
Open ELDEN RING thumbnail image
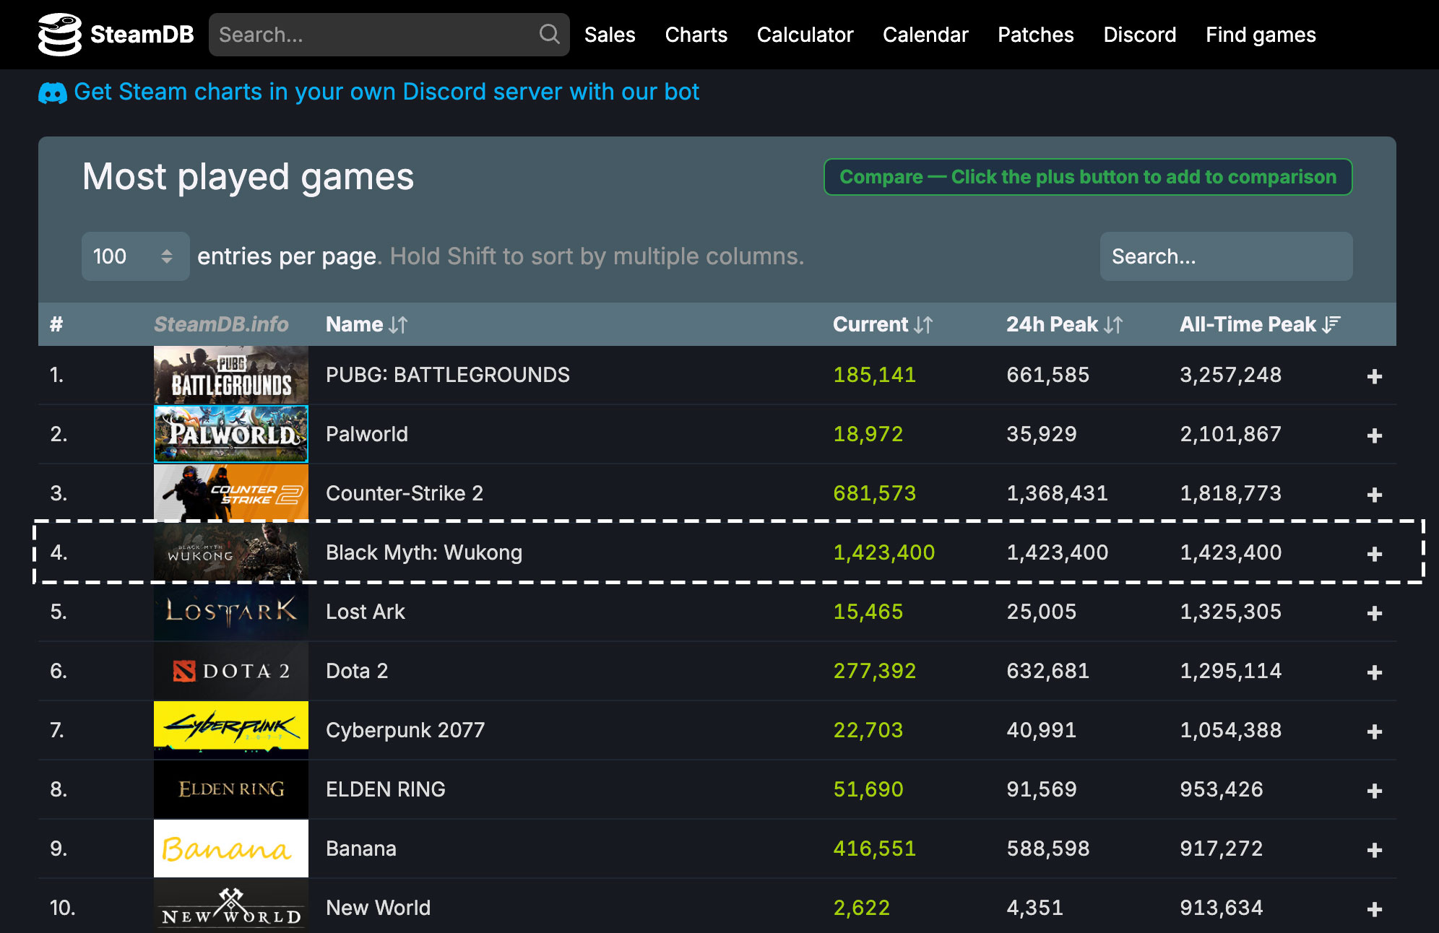tap(231, 789)
